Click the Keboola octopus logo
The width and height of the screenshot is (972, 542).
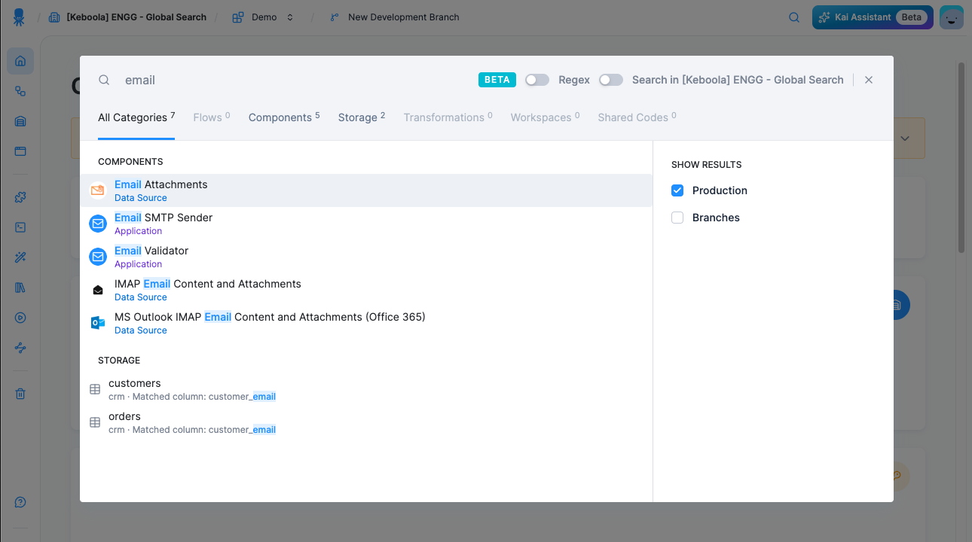click(x=20, y=17)
